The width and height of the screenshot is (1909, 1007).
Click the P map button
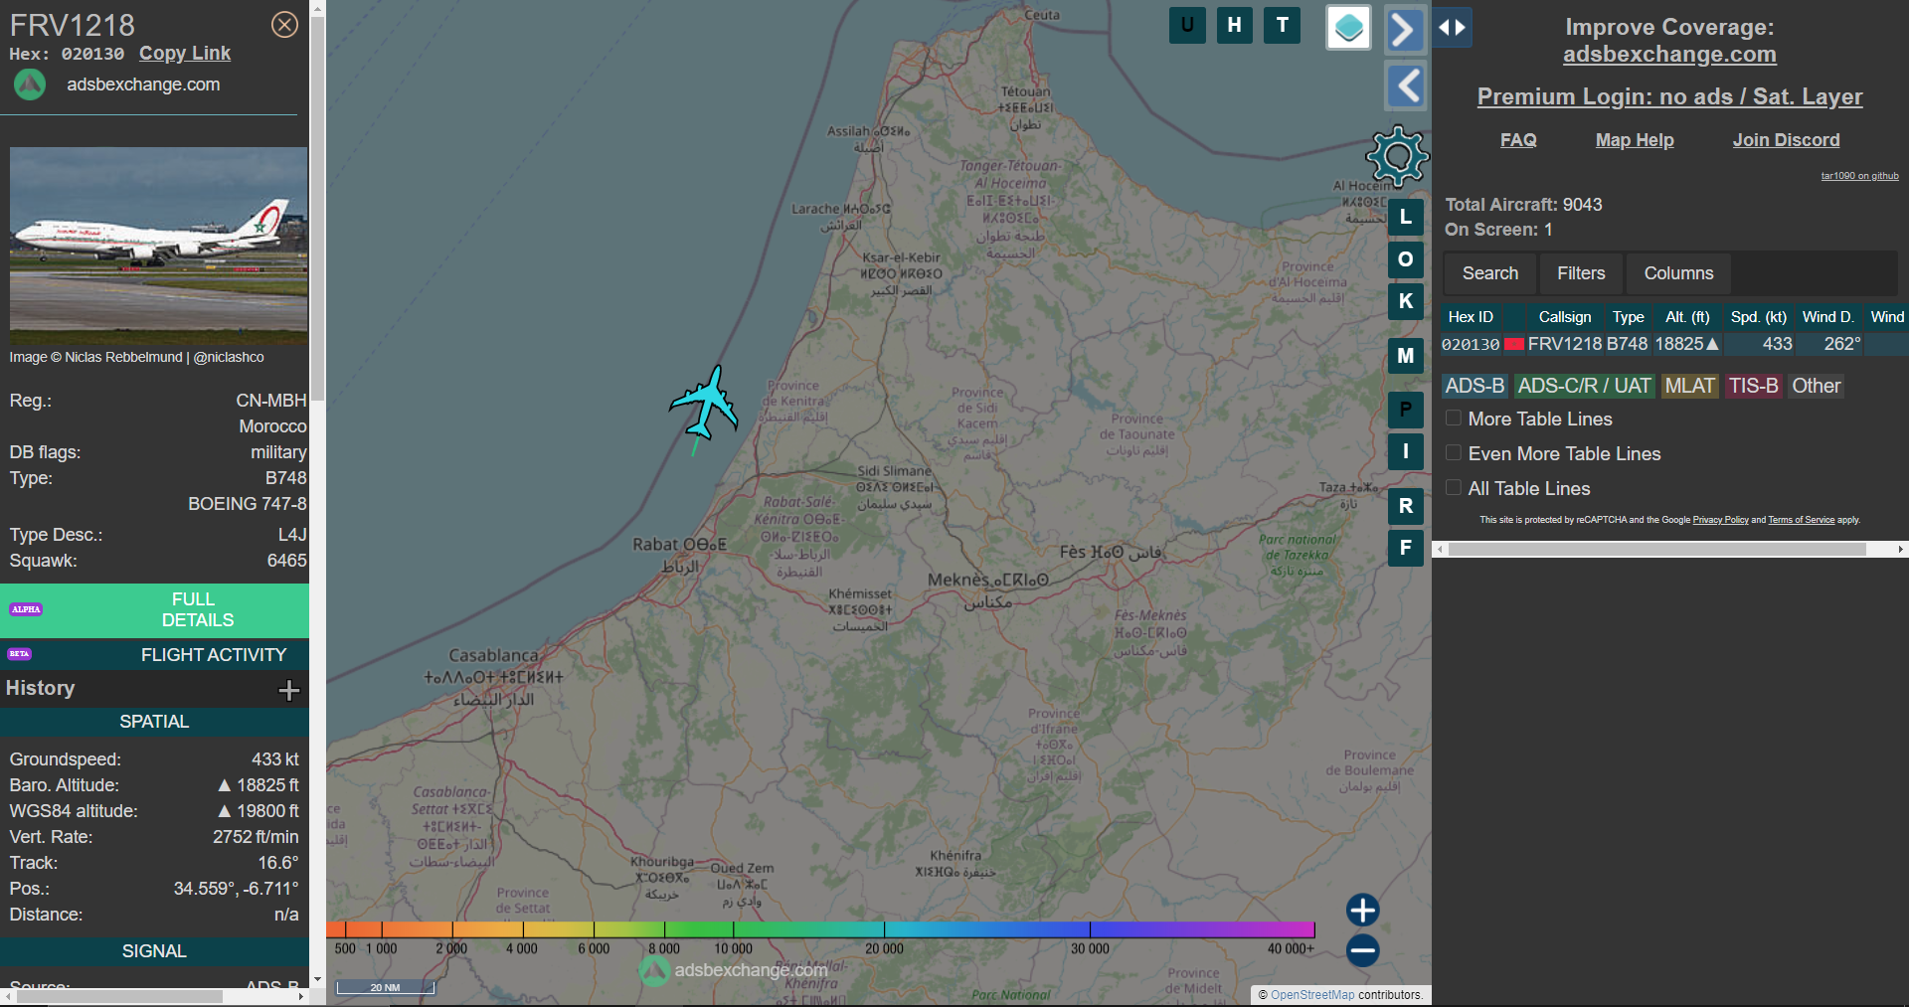(1406, 409)
